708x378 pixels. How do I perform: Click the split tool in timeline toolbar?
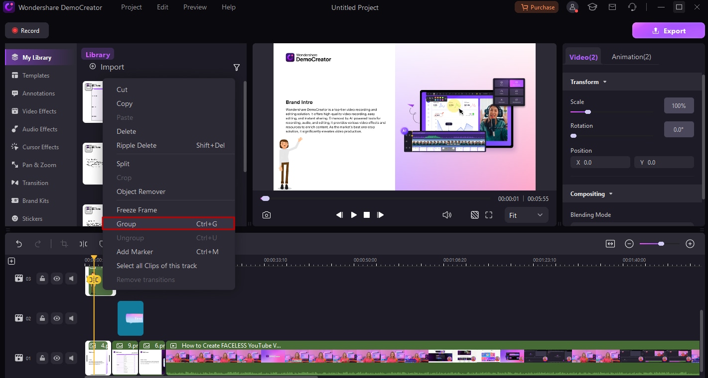pyautogui.click(x=83, y=244)
